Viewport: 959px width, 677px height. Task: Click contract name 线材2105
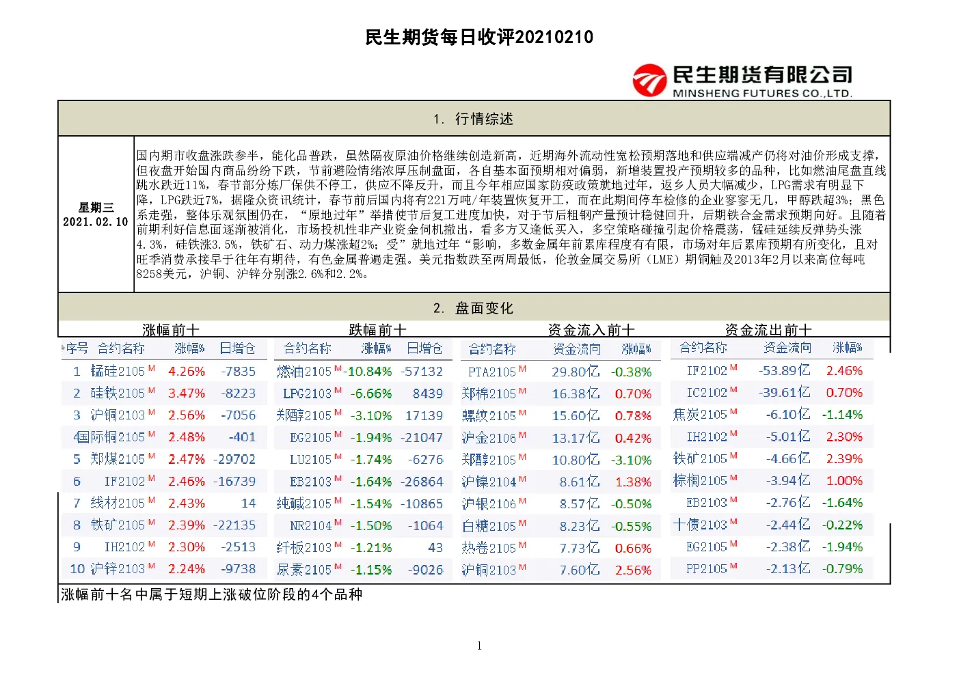118,503
